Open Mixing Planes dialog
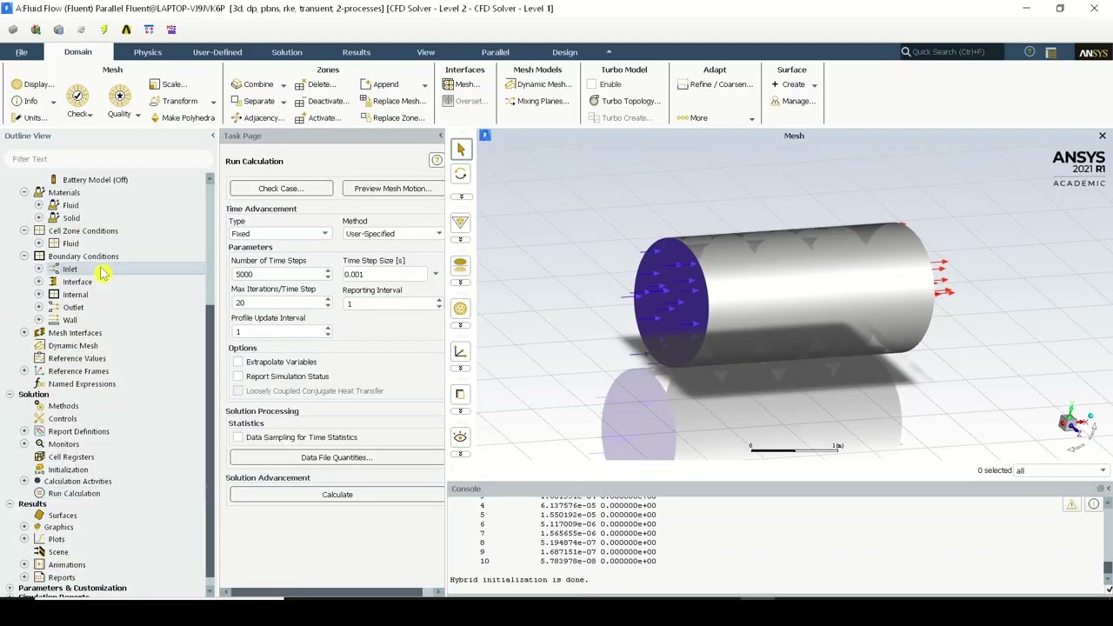This screenshot has height=626, width=1113. point(537,101)
